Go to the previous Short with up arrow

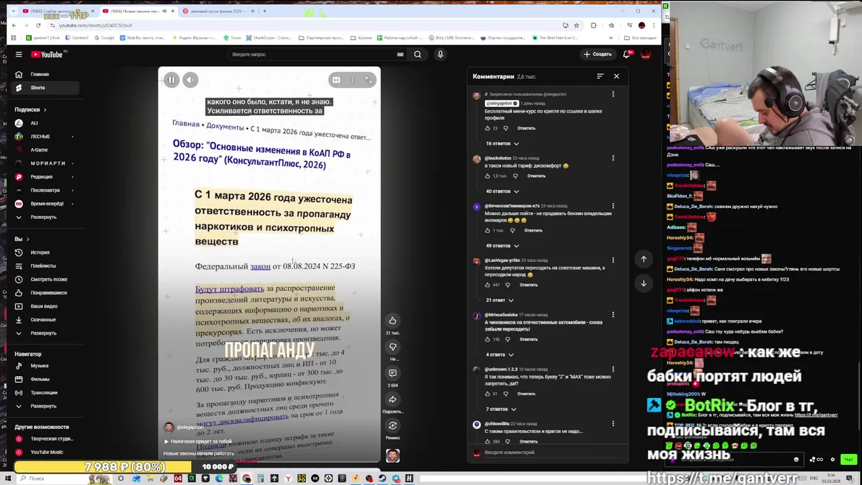pyautogui.click(x=644, y=259)
